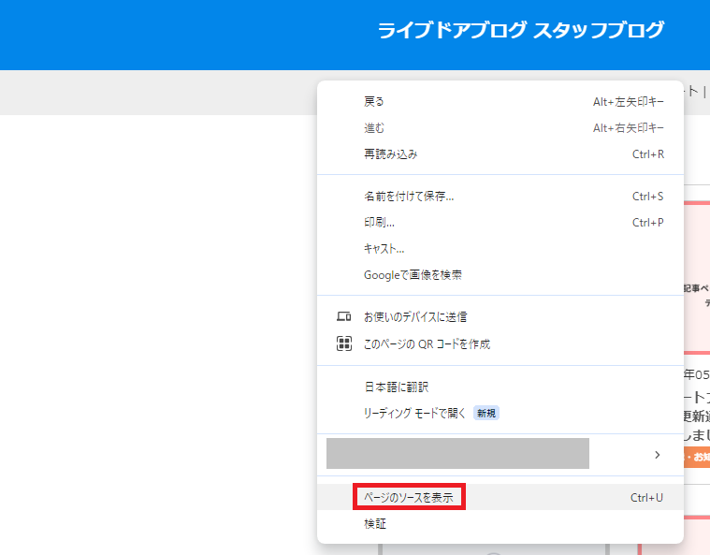Choose 名前を付けて保存... entry

point(500,197)
